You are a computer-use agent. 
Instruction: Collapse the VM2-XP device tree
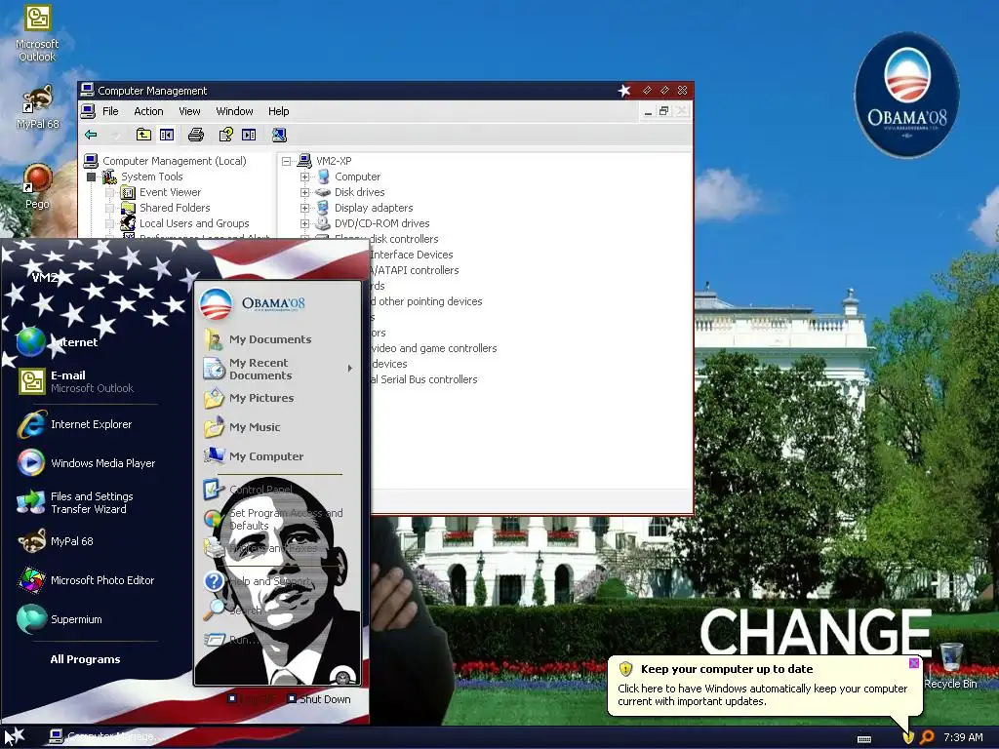point(286,161)
